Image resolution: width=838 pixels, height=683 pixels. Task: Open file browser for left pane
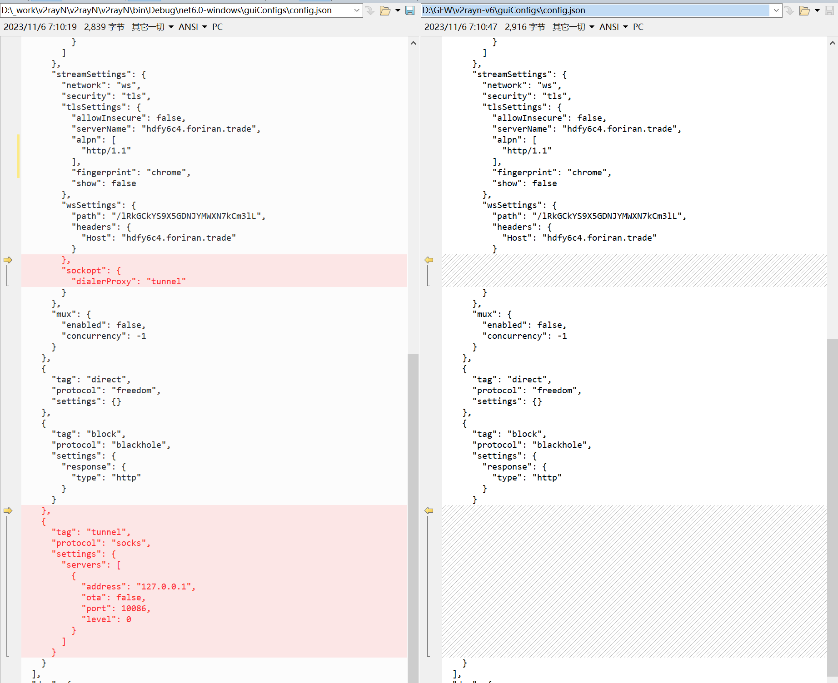click(x=385, y=10)
